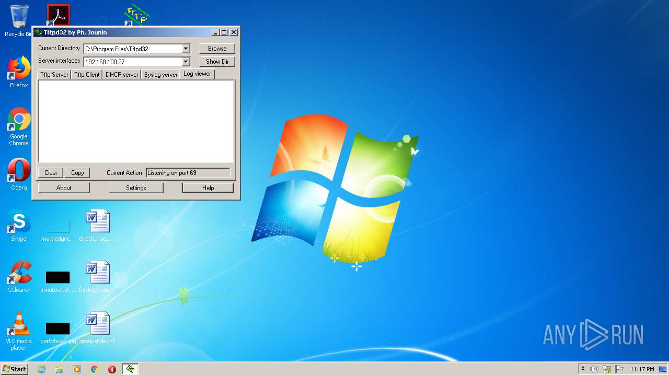Image resolution: width=669 pixels, height=376 pixels.
Task: Open the network tray icon
Action: [x=607, y=369]
